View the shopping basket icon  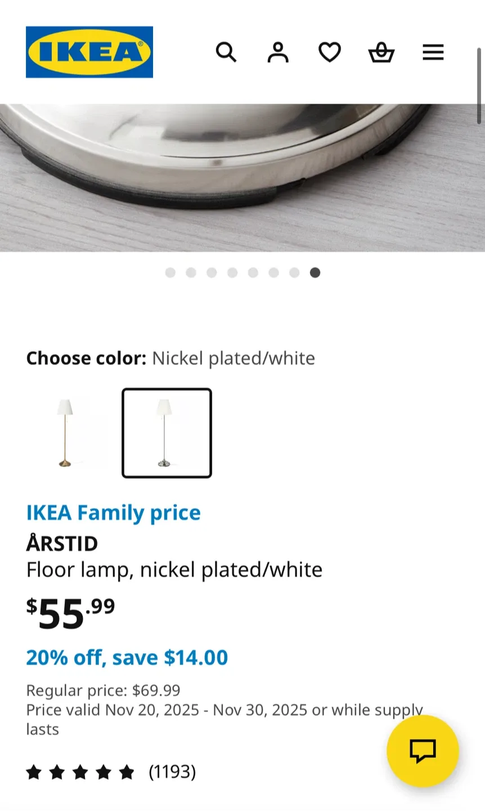[381, 52]
